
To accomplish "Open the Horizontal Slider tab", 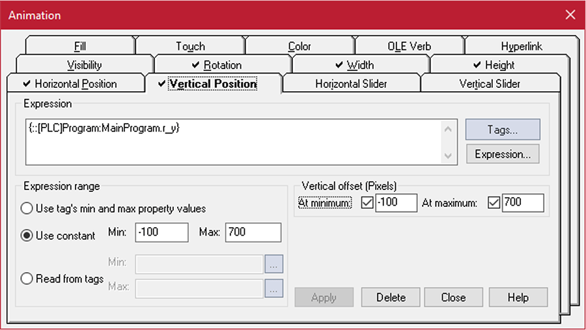I will [x=351, y=83].
